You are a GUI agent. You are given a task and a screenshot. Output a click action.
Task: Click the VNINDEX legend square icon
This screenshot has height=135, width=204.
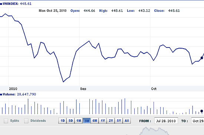pos(1,4)
